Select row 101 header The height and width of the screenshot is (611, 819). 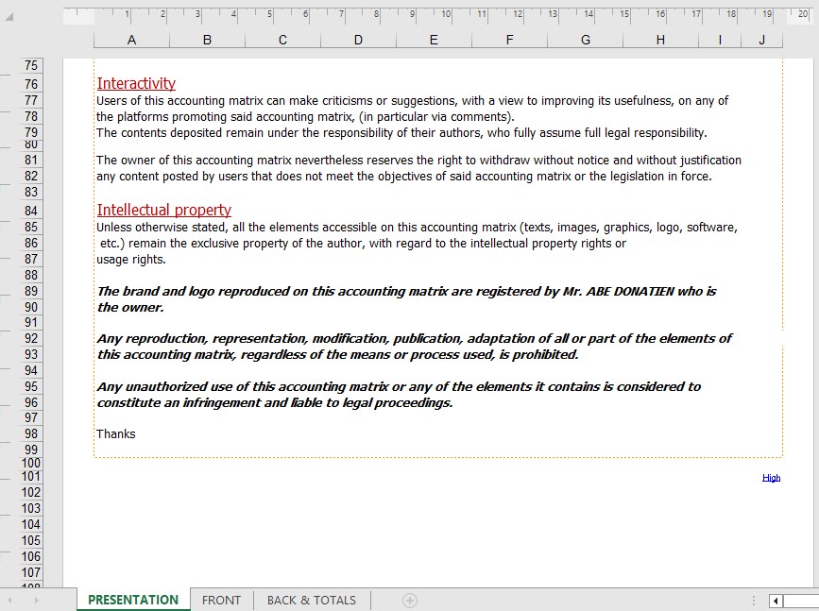[x=31, y=476]
